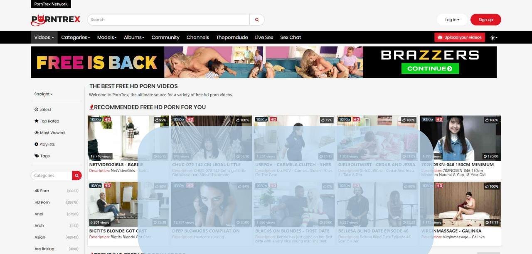
Task: Click the Top Rated star icon
Action: click(36, 121)
